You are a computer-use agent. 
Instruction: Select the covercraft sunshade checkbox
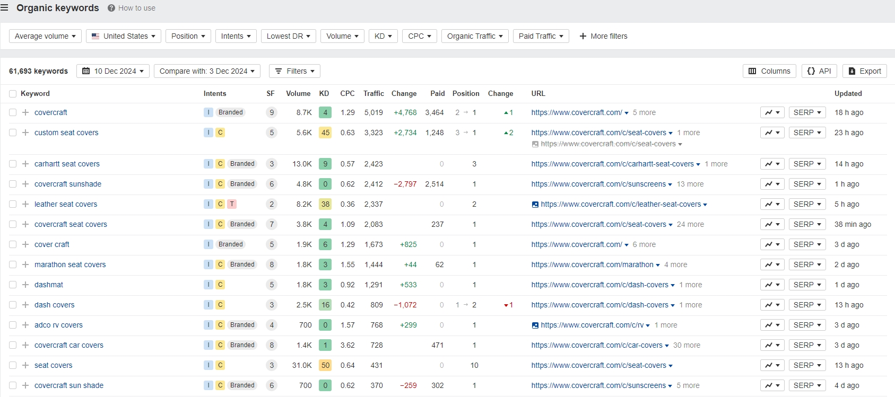(x=13, y=184)
